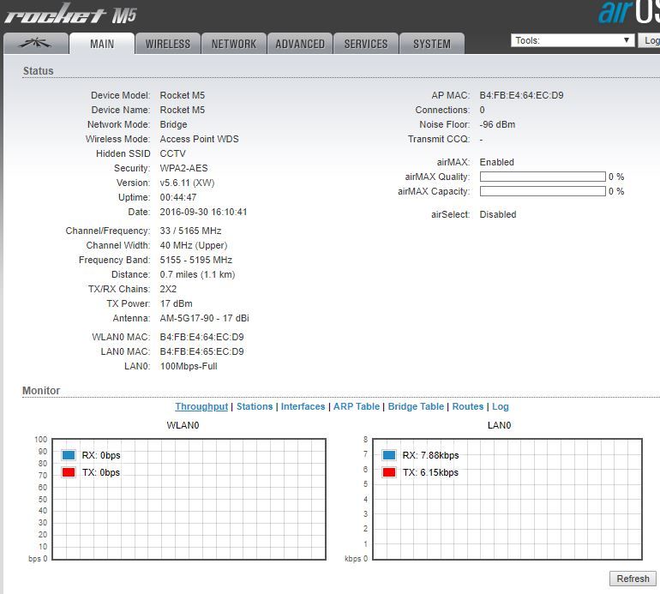
Task: View the Interfaces monitor
Action: pyautogui.click(x=303, y=406)
